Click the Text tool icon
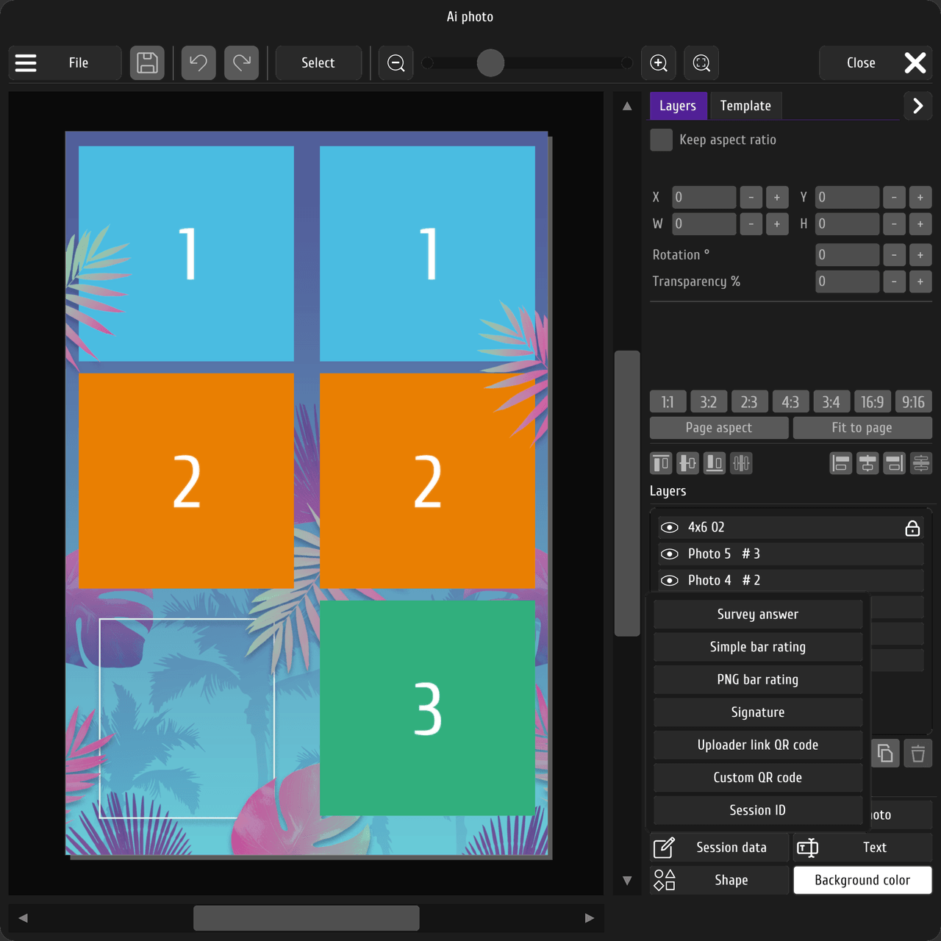This screenshot has height=941, width=941. 807,848
